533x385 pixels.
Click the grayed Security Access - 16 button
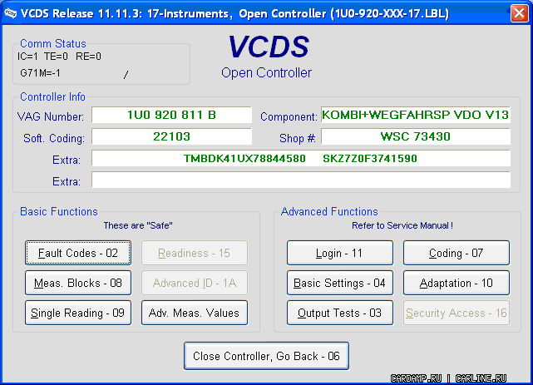coord(457,313)
